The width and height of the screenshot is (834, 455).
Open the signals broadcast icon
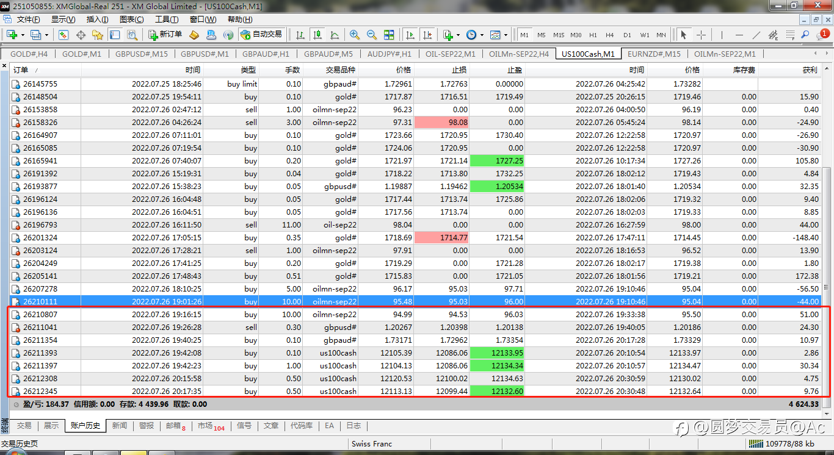(x=228, y=35)
